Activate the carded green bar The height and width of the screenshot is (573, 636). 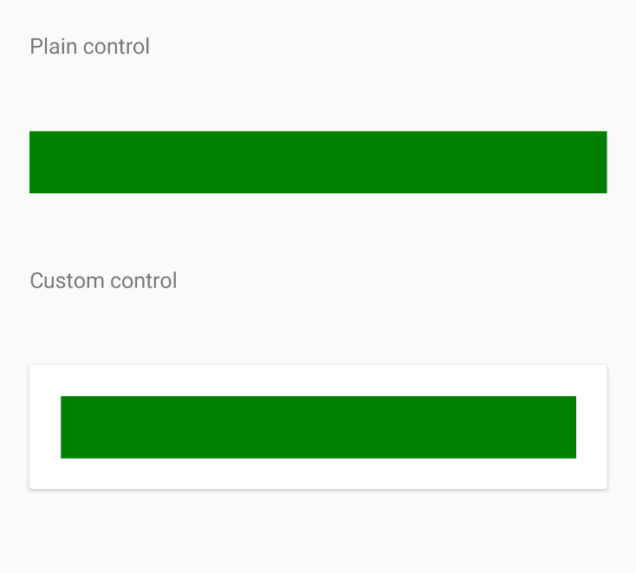click(318, 427)
